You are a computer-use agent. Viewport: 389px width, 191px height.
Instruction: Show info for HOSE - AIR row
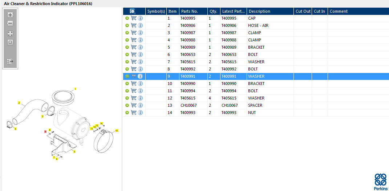click(x=140, y=25)
